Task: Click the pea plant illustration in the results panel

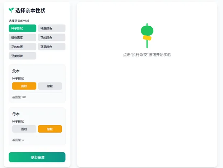Action: 147,35
